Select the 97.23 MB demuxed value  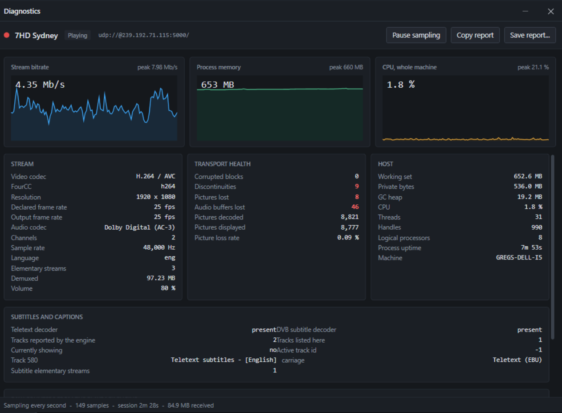(x=161, y=279)
